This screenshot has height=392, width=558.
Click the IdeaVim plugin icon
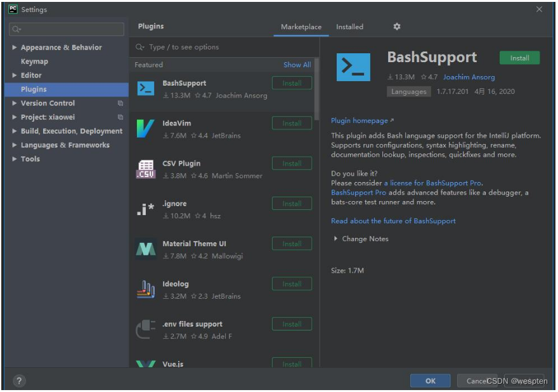(x=145, y=129)
